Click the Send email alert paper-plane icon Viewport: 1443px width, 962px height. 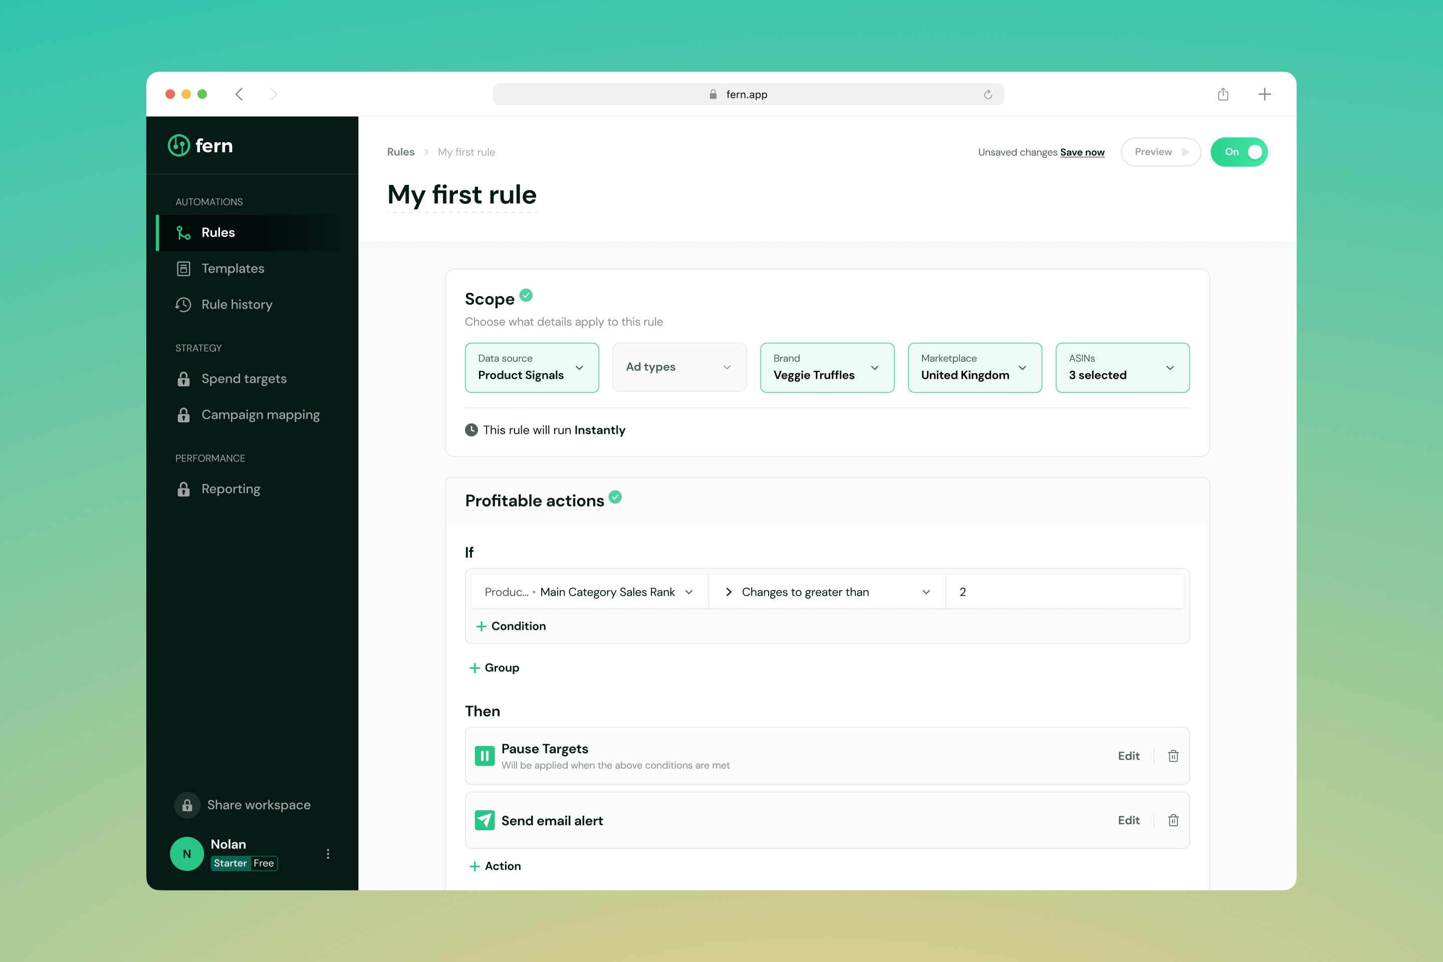(485, 820)
